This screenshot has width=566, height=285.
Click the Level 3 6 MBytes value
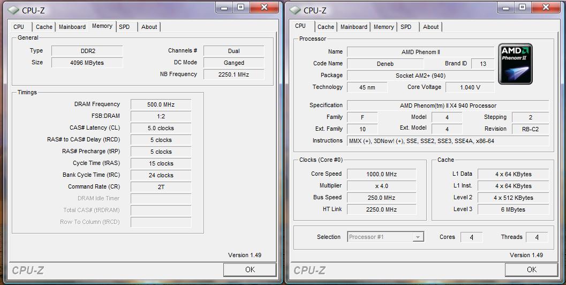(x=514, y=209)
